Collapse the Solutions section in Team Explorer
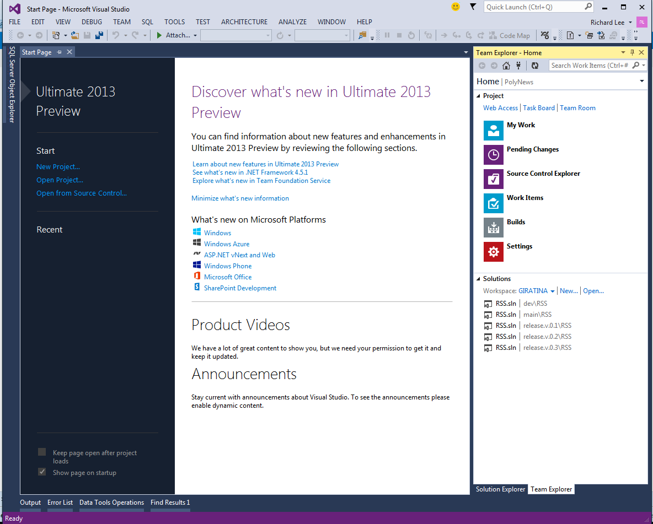Image resolution: width=653 pixels, height=524 pixels. pyautogui.click(x=479, y=279)
